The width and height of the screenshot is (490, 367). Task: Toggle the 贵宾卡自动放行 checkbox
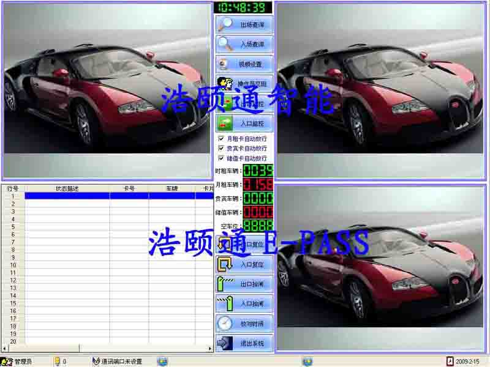(x=221, y=148)
